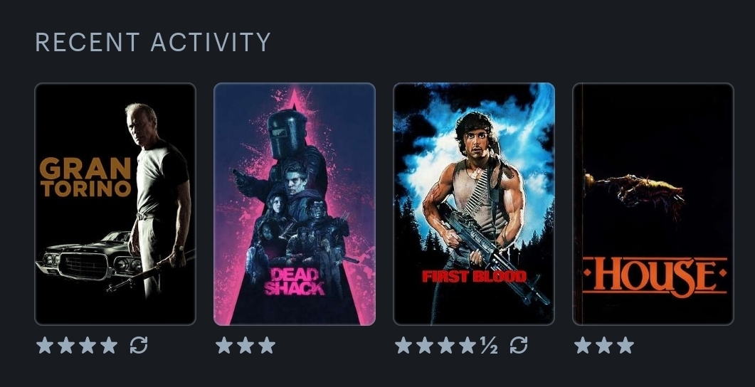Image resolution: width=755 pixels, height=387 pixels.
Task: Click the second star under House
Action: click(604, 345)
